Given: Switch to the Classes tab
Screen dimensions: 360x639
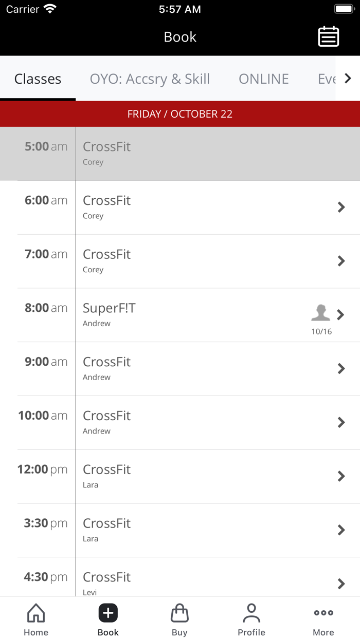Looking at the screenshot, I should tap(38, 79).
